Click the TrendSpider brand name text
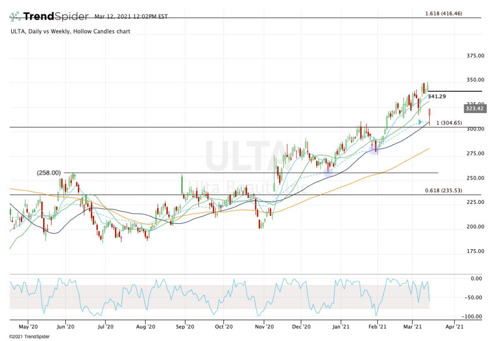This screenshot has width=496, height=341. (x=56, y=17)
